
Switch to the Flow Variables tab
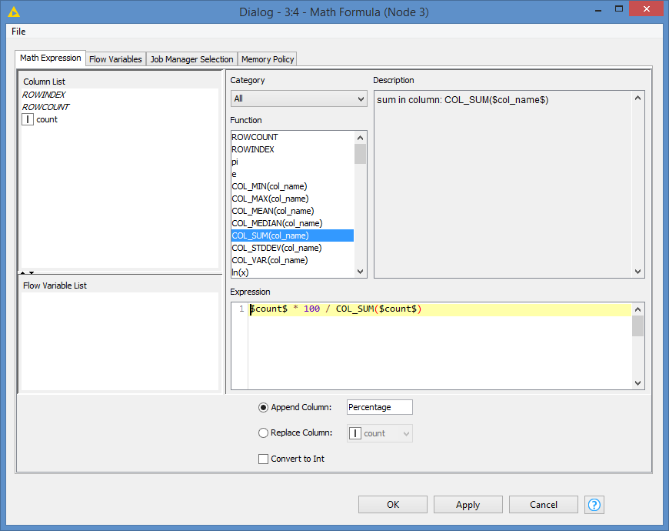[115, 58]
